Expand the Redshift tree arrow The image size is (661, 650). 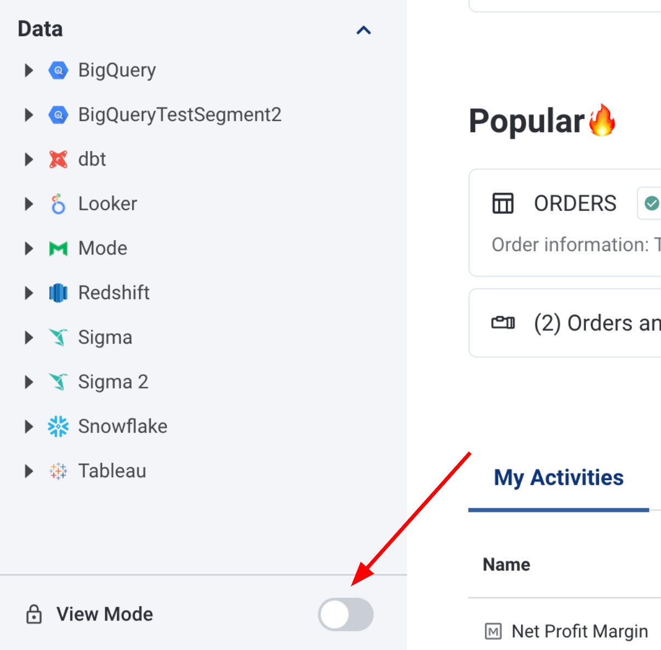[29, 293]
